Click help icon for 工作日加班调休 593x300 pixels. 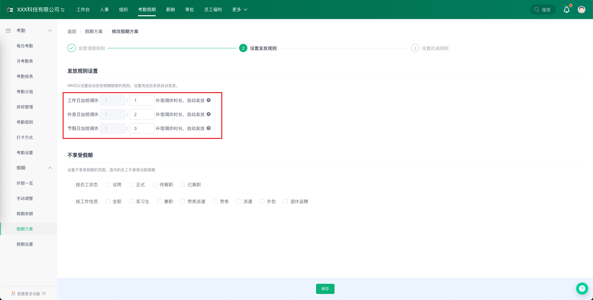(209, 100)
